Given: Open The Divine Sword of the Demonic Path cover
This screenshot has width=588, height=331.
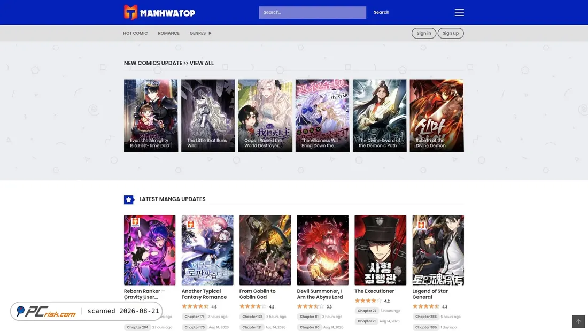Looking at the screenshot, I should click(380, 116).
